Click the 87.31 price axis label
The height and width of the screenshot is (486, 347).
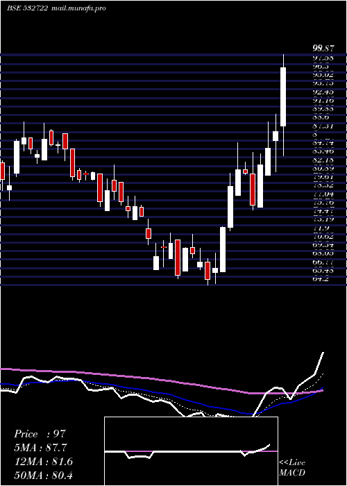point(323,126)
